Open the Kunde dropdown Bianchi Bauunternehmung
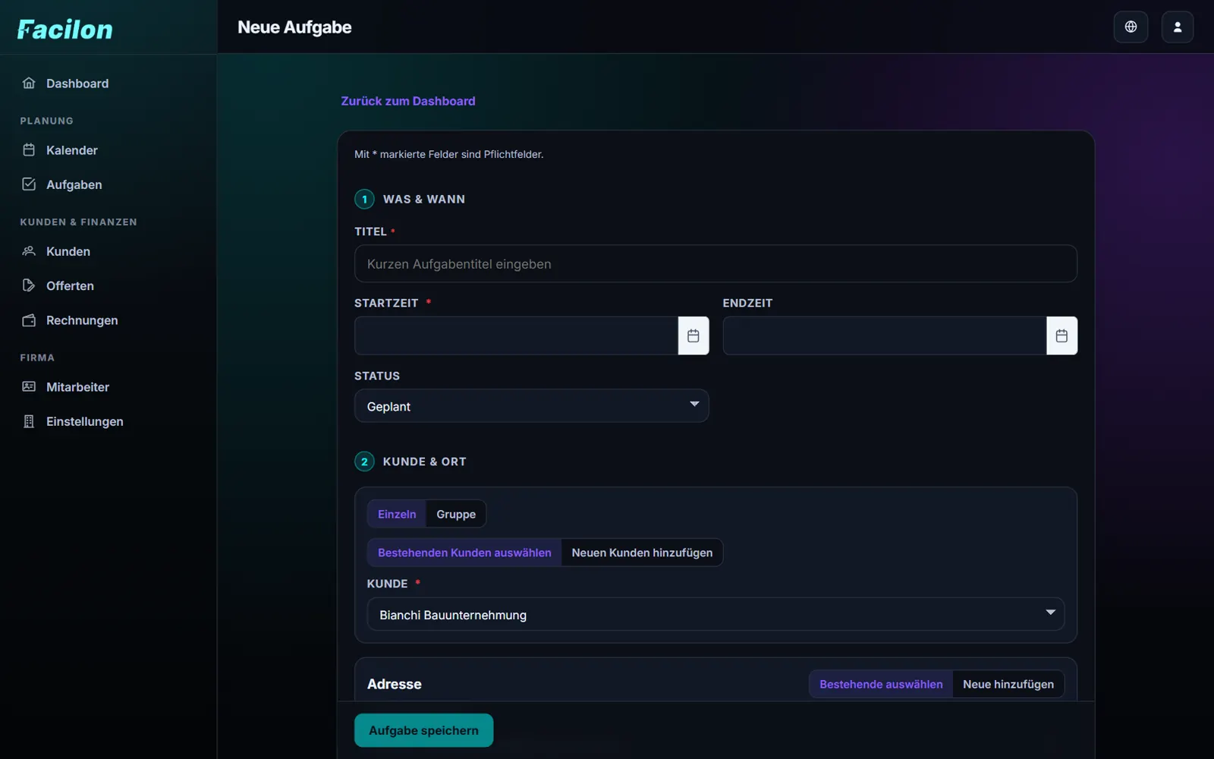1214x759 pixels. click(x=716, y=614)
